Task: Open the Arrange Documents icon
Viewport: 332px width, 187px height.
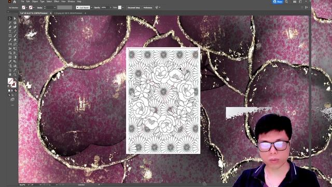Action: tap(295, 2)
